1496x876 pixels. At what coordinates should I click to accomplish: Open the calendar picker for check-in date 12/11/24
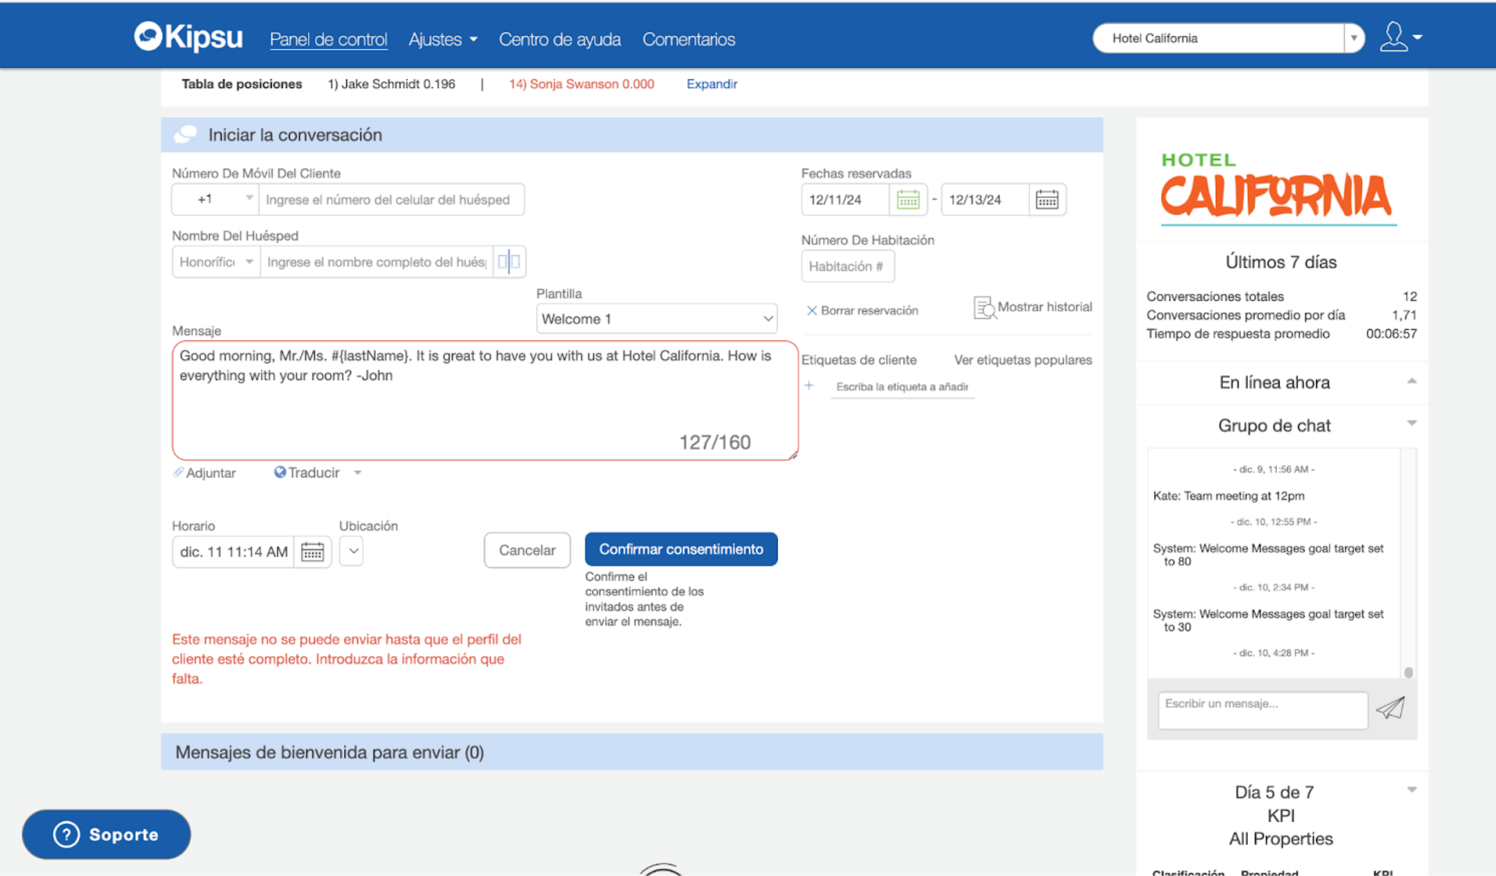coord(908,200)
